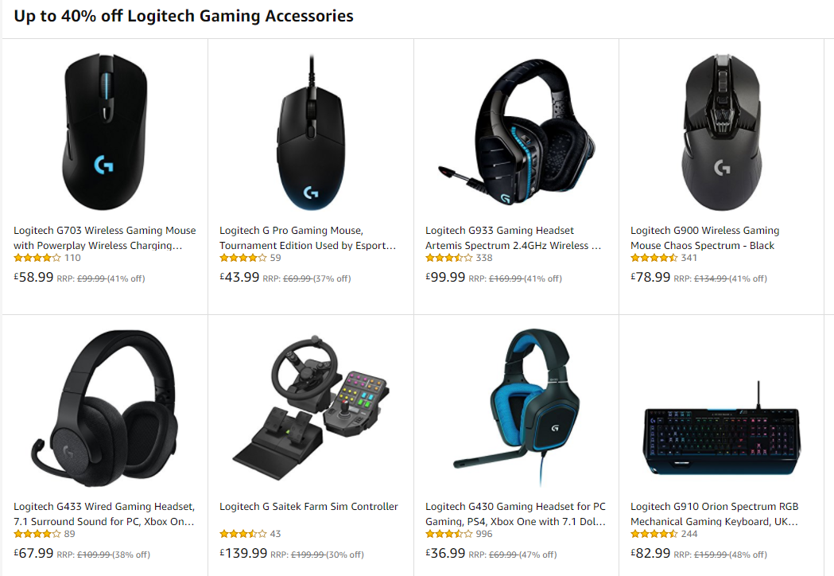This screenshot has height=576, width=834.
Task: Open the 338 reviews star rating for G933
Action: 449,258
